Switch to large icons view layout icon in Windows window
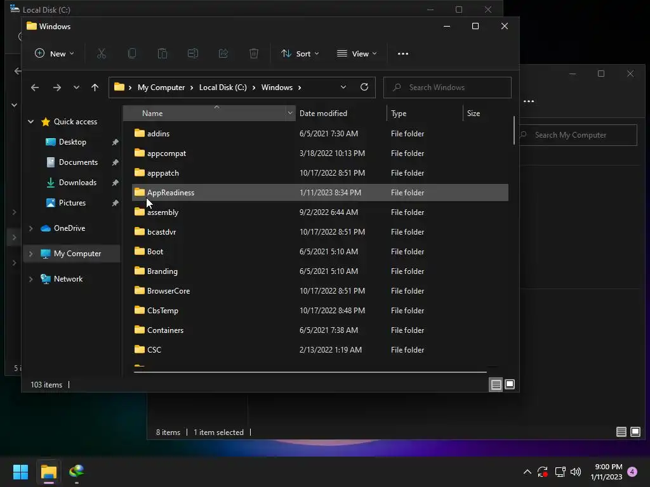Image resolution: width=650 pixels, height=487 pixels. point(510,385)
